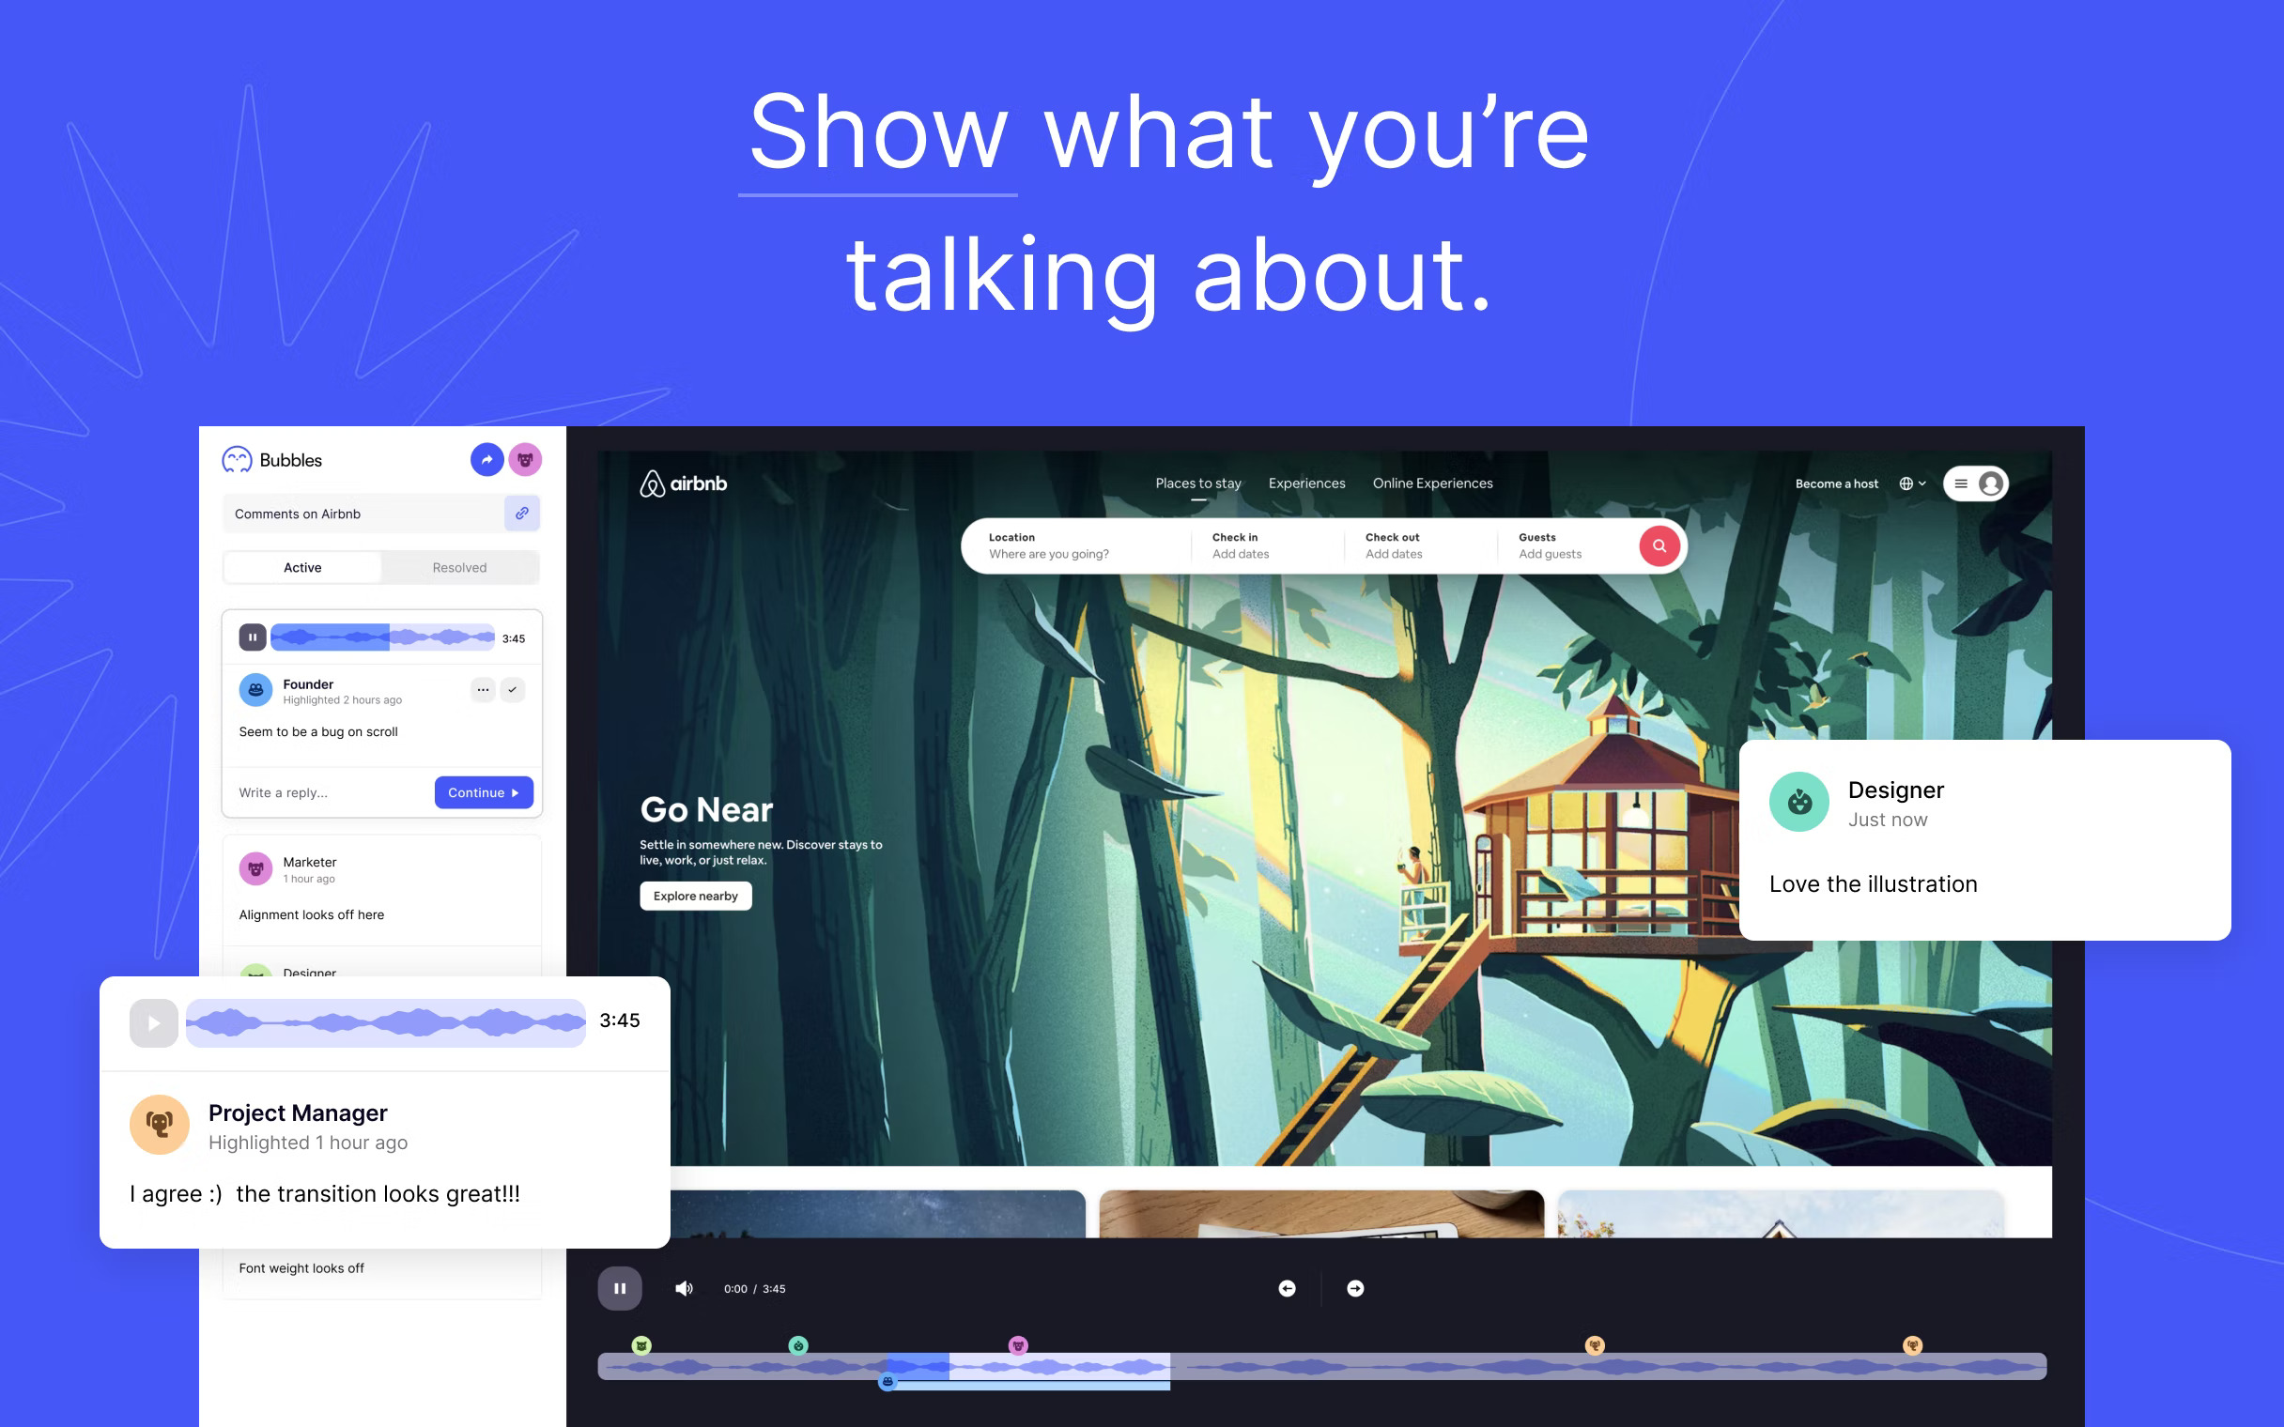
Task: Mute the video volume speaker icon
Action: [685, 1288]
